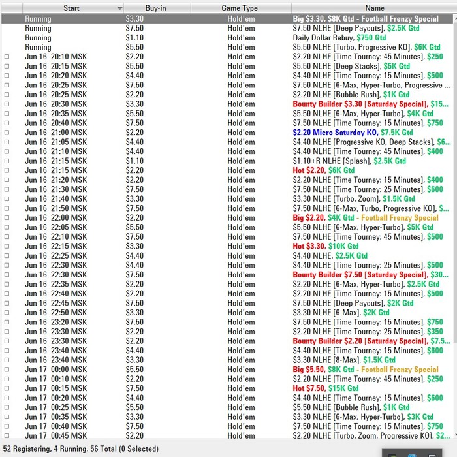Tick the checkbox for the Jun 17 00:40 MSK row
This screenshot has height=457, width=457.
coord(7,426)
